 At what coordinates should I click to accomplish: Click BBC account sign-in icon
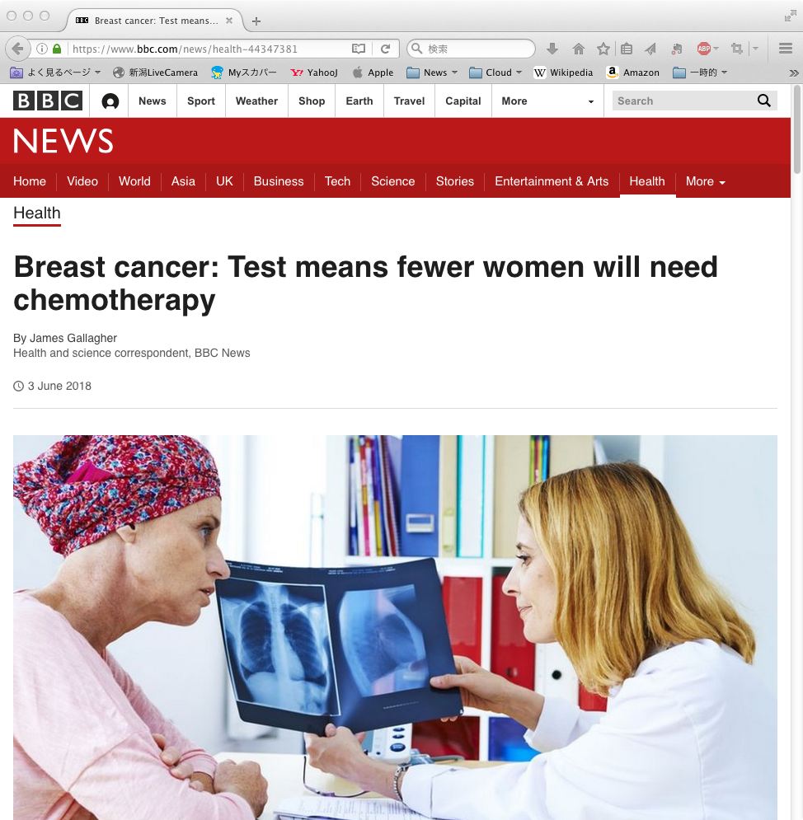110,101
